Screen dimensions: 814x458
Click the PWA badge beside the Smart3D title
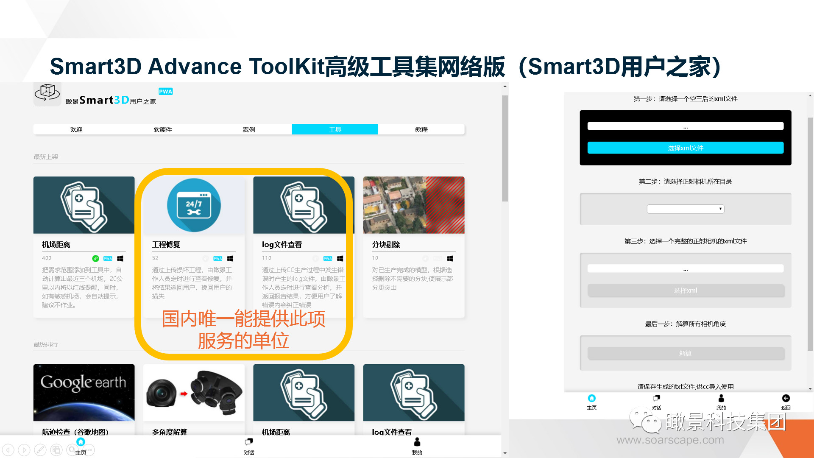tap(165, 91)
